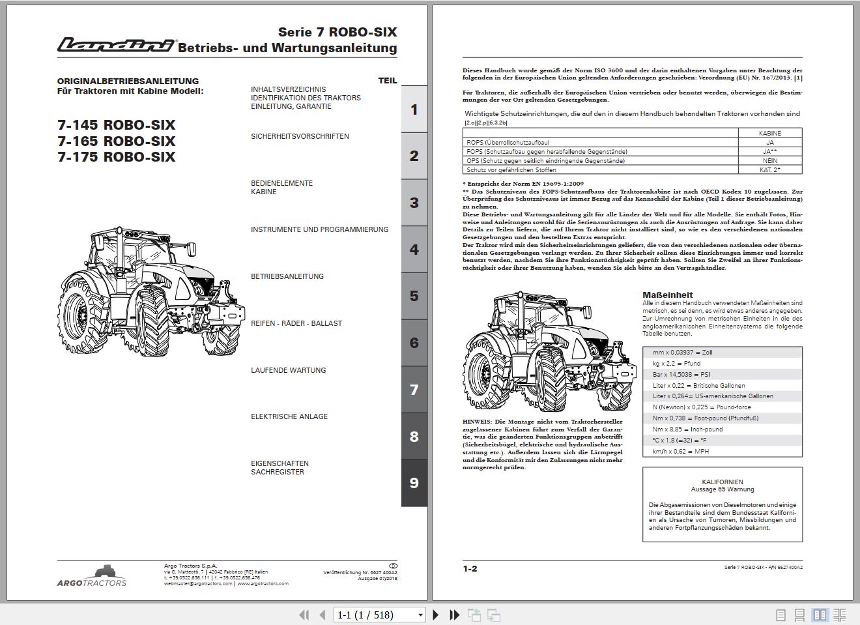Jump to the last page

tap(455, 615)
